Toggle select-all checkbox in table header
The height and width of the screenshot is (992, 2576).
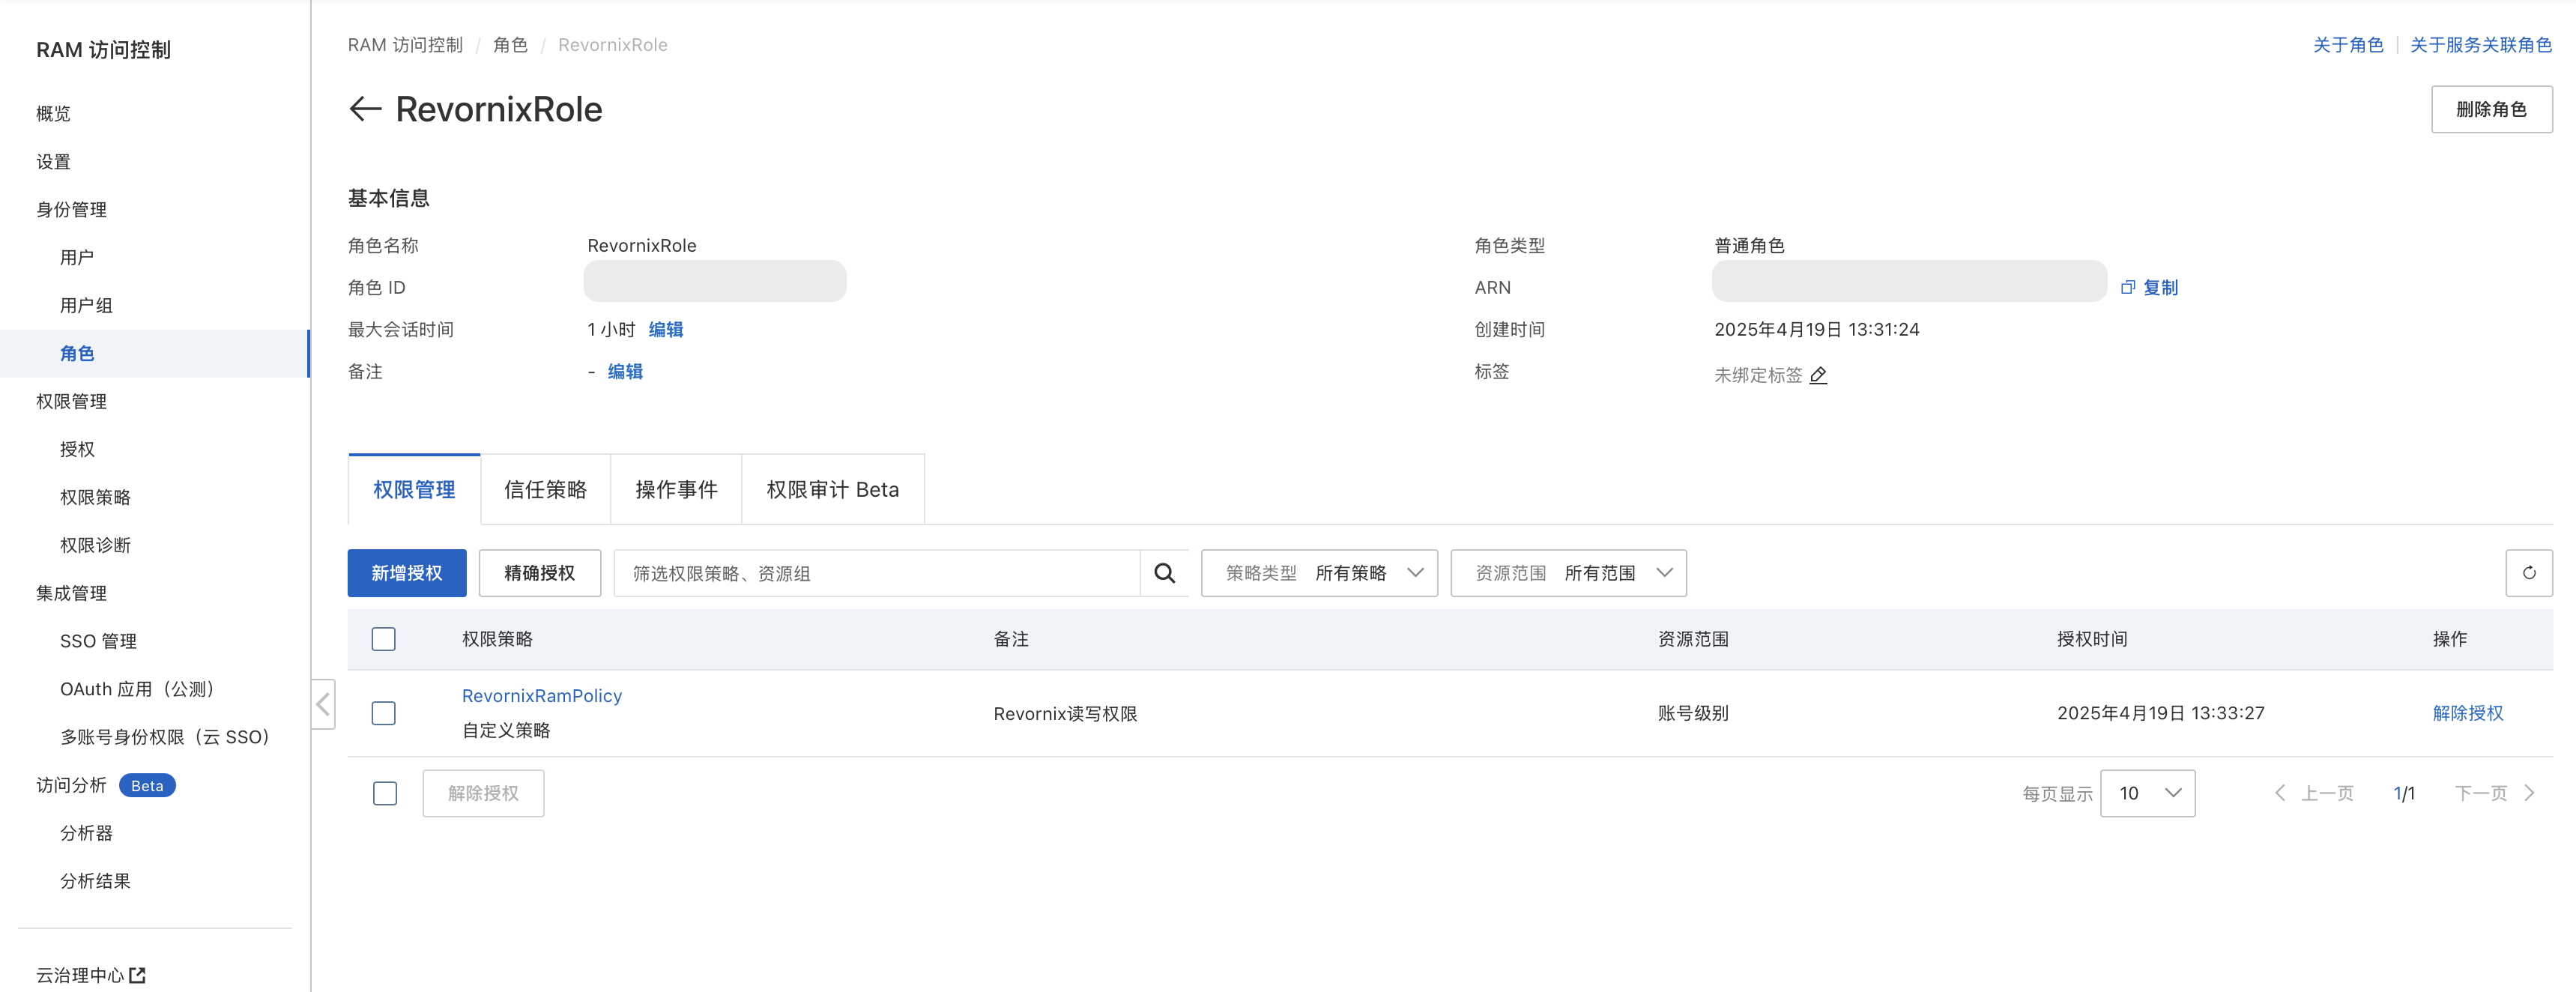(383, 639)
